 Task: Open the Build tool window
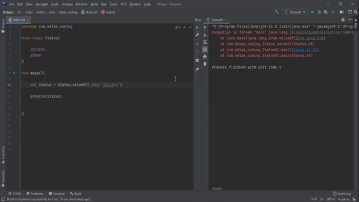coord(76,194)
